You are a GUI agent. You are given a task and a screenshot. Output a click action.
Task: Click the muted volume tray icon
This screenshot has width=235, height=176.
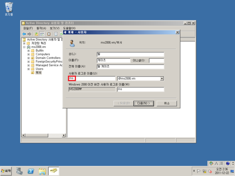coord(210,171)
